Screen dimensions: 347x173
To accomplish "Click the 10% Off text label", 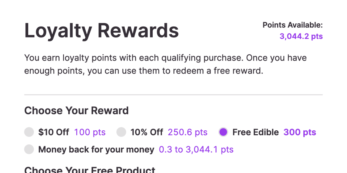I will click(147, 132).
